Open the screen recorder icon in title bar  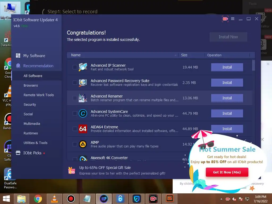[x=225, y=19]
